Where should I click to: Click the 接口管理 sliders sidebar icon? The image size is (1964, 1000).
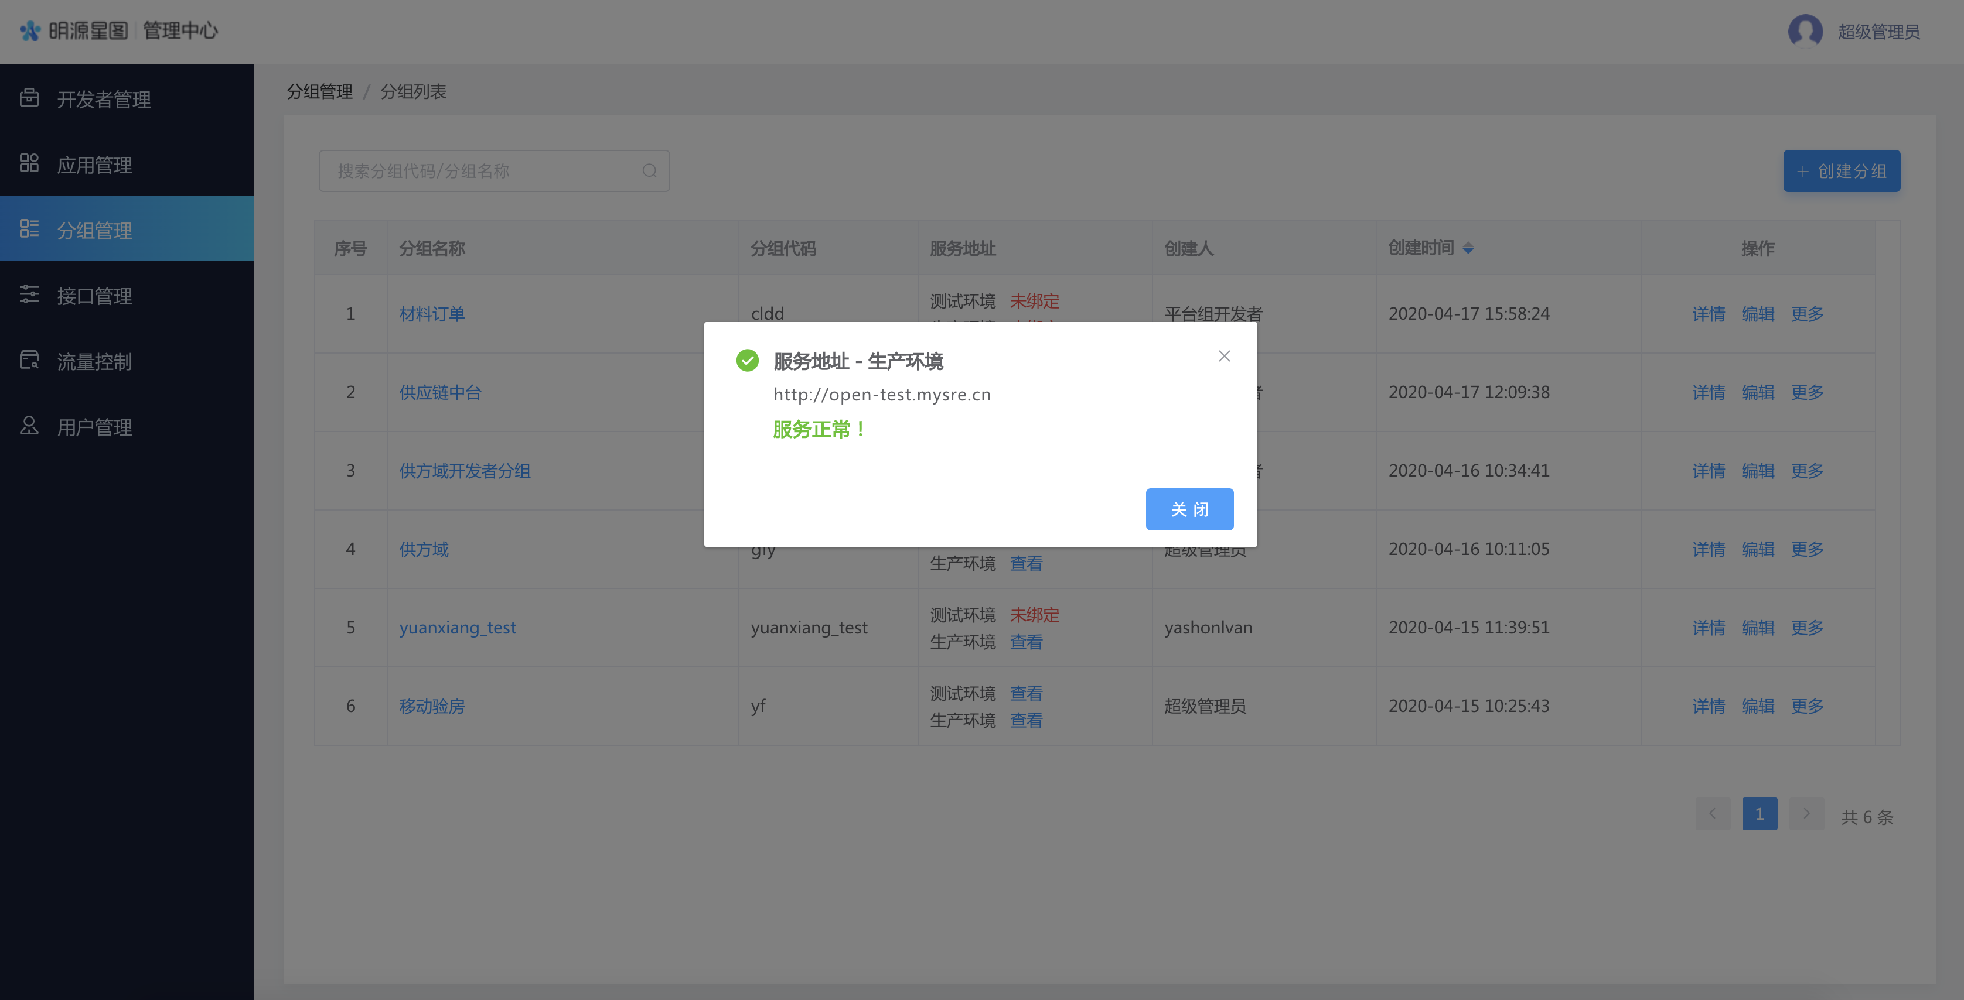[x=29, y=294]
